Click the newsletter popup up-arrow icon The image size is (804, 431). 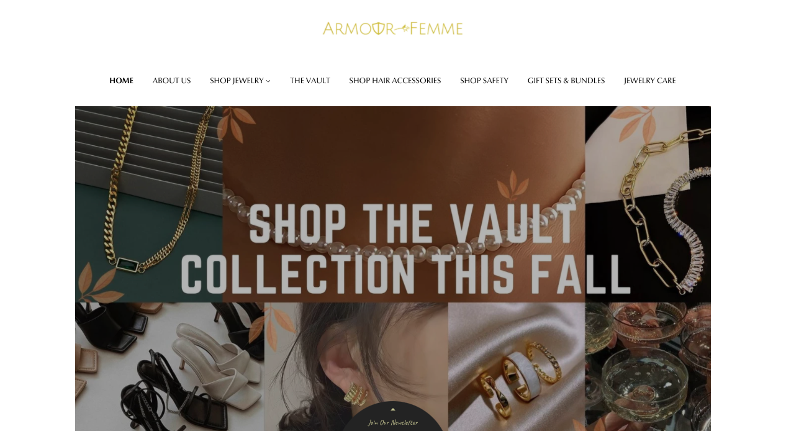point(392,409)
